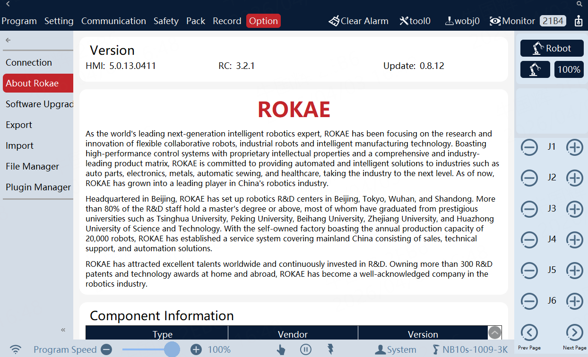Click the Program Speed slider handle
Screen dimensions: 588x357
coord(172,349)
